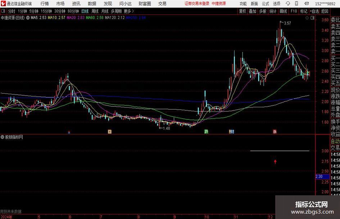Click the 多股 toolbar button
Image resolution: width=340 pixels, height=219 pixels.
click(263, 11)
